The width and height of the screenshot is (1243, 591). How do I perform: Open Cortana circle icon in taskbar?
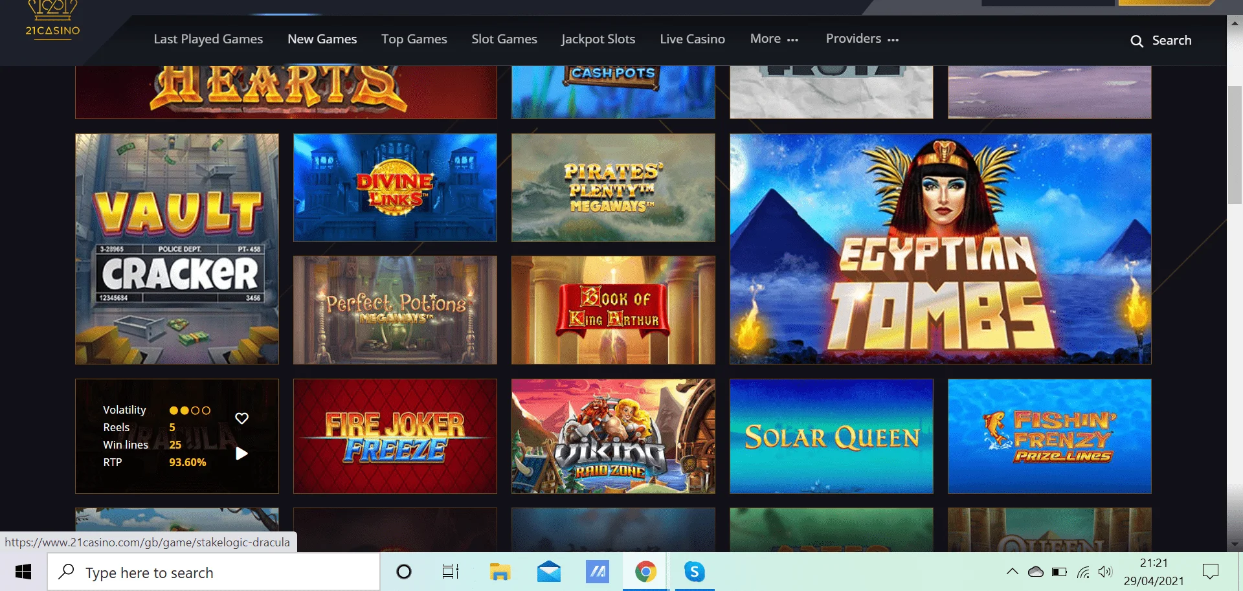click(x=403, y=572)
